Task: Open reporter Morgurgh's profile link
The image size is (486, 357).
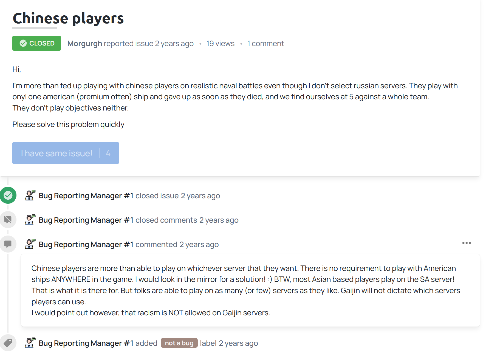Action: point(84,44)
